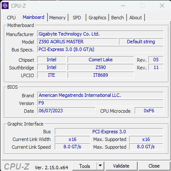The width and height of the screenshot is (171, 171).
Task: Go to the Graphics tab
Action: 97,18
